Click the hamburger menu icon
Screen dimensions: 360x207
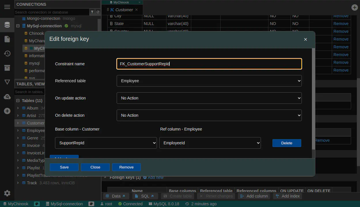(7, 7)
